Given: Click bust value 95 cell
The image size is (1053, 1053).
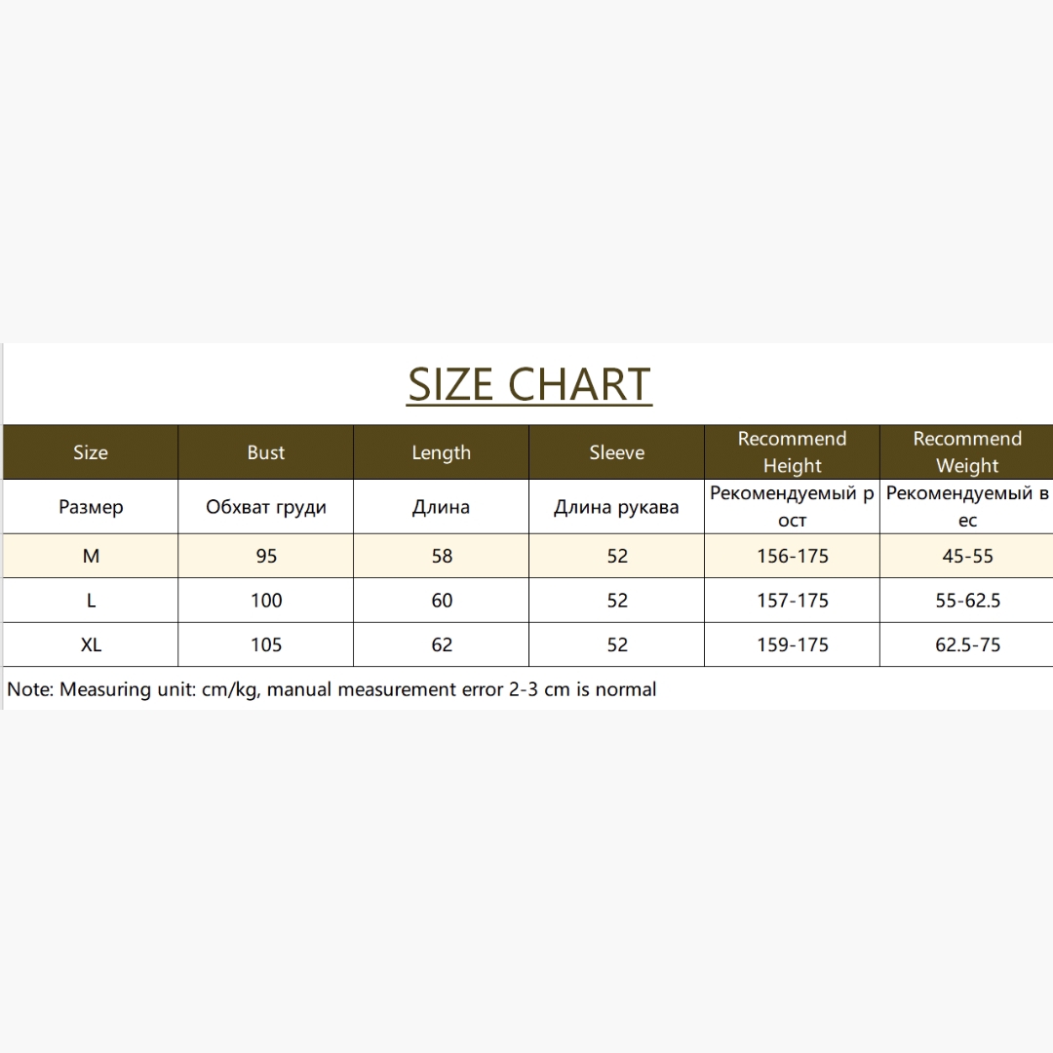Looking at the screenshot, I should pyautogui.click(x=266, y=556).
